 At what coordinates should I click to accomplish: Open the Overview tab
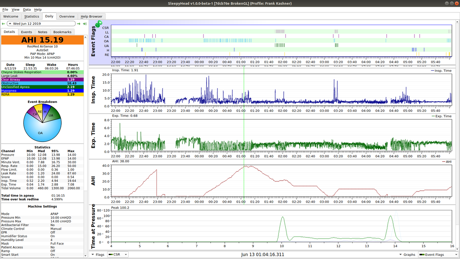coord(67,16)
